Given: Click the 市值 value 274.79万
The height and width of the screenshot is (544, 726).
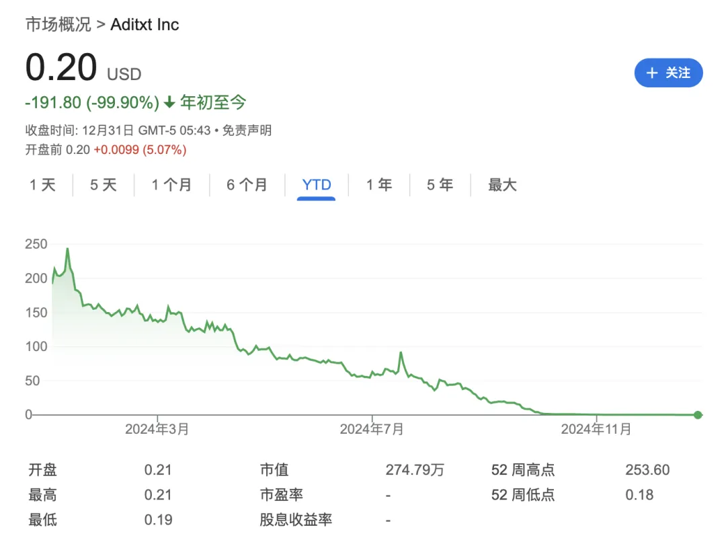Looking at the screenshot, I should [415, 470].
